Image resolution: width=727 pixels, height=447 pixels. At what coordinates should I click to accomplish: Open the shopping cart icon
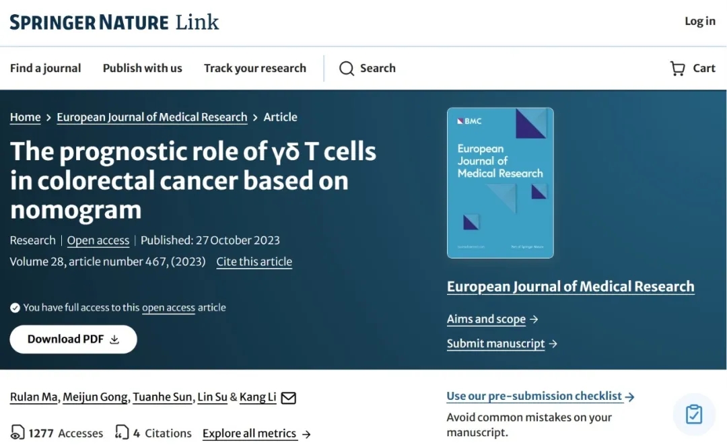(x=677, y=69)
